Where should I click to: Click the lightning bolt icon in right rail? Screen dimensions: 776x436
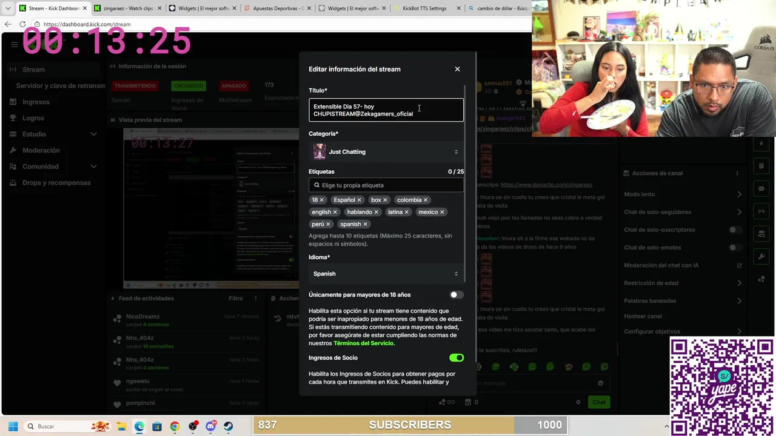pyautogui.click(x=761, y=144)
